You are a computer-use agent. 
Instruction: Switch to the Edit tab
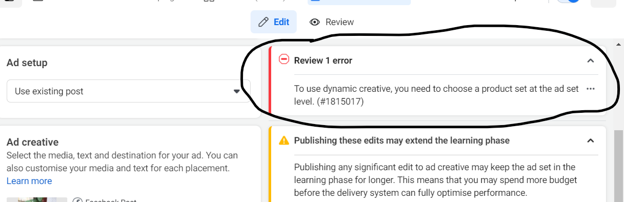click(273, 22)
